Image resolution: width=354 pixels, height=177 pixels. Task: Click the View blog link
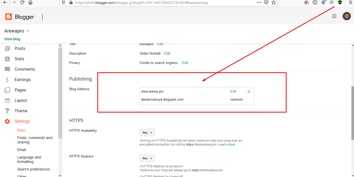click(x=12, y=39)
